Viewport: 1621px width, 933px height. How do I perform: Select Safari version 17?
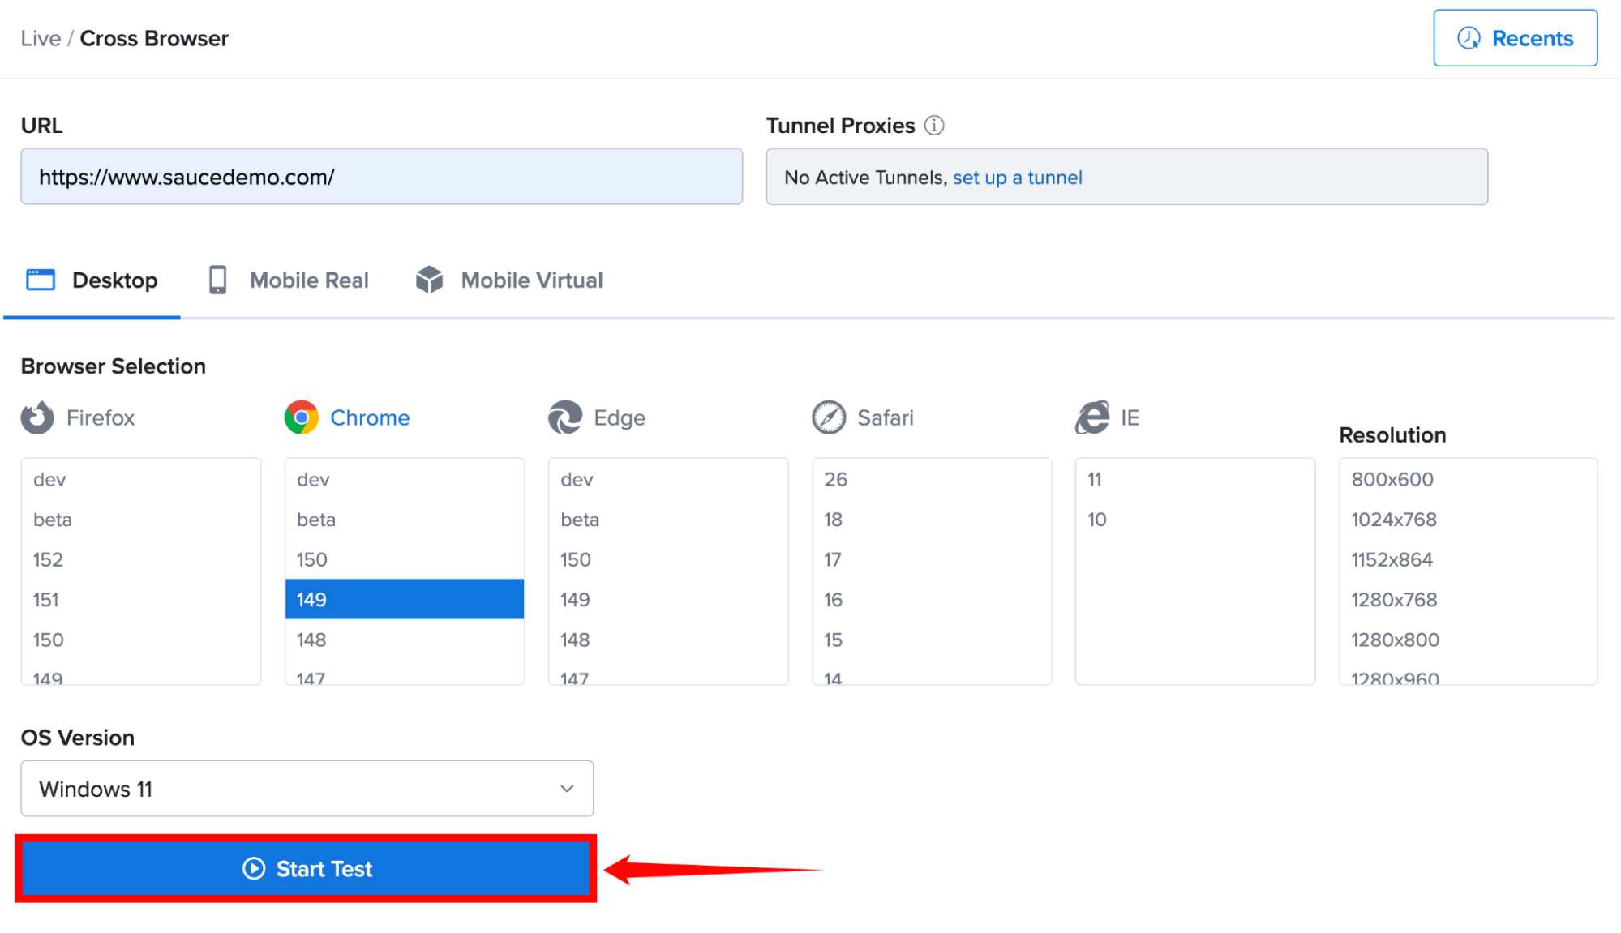[932, 559]
